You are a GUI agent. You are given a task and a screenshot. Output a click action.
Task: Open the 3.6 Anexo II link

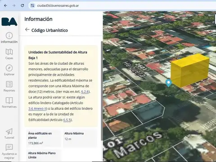click(x=37, y=108)
